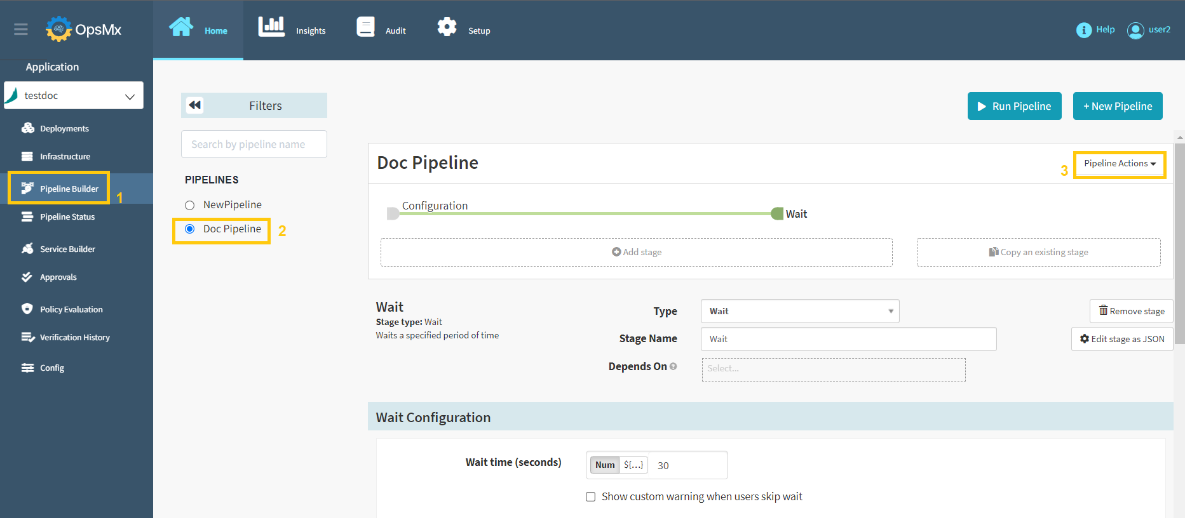Switch to the Home tab
Screen dimensions: 1185x518
[198, 30]
